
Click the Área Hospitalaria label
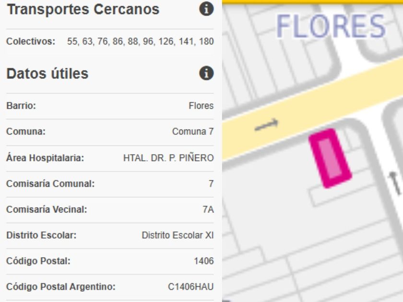pos(45,158)
